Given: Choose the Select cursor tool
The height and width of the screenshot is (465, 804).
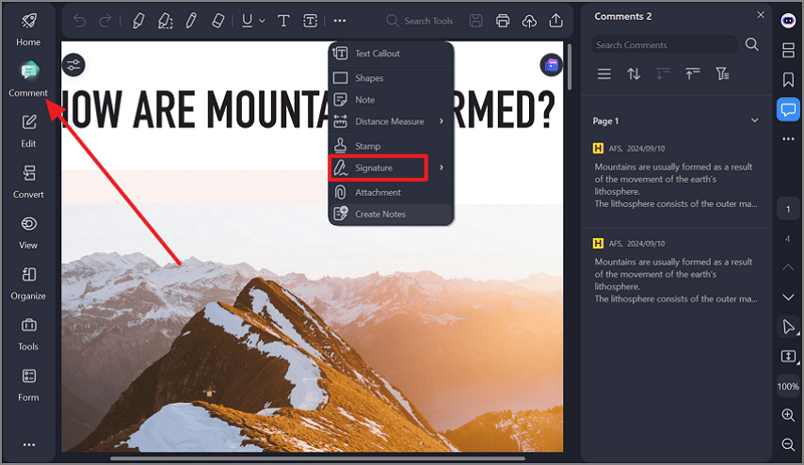Looking at the screenshot, I should coord(789,327).
